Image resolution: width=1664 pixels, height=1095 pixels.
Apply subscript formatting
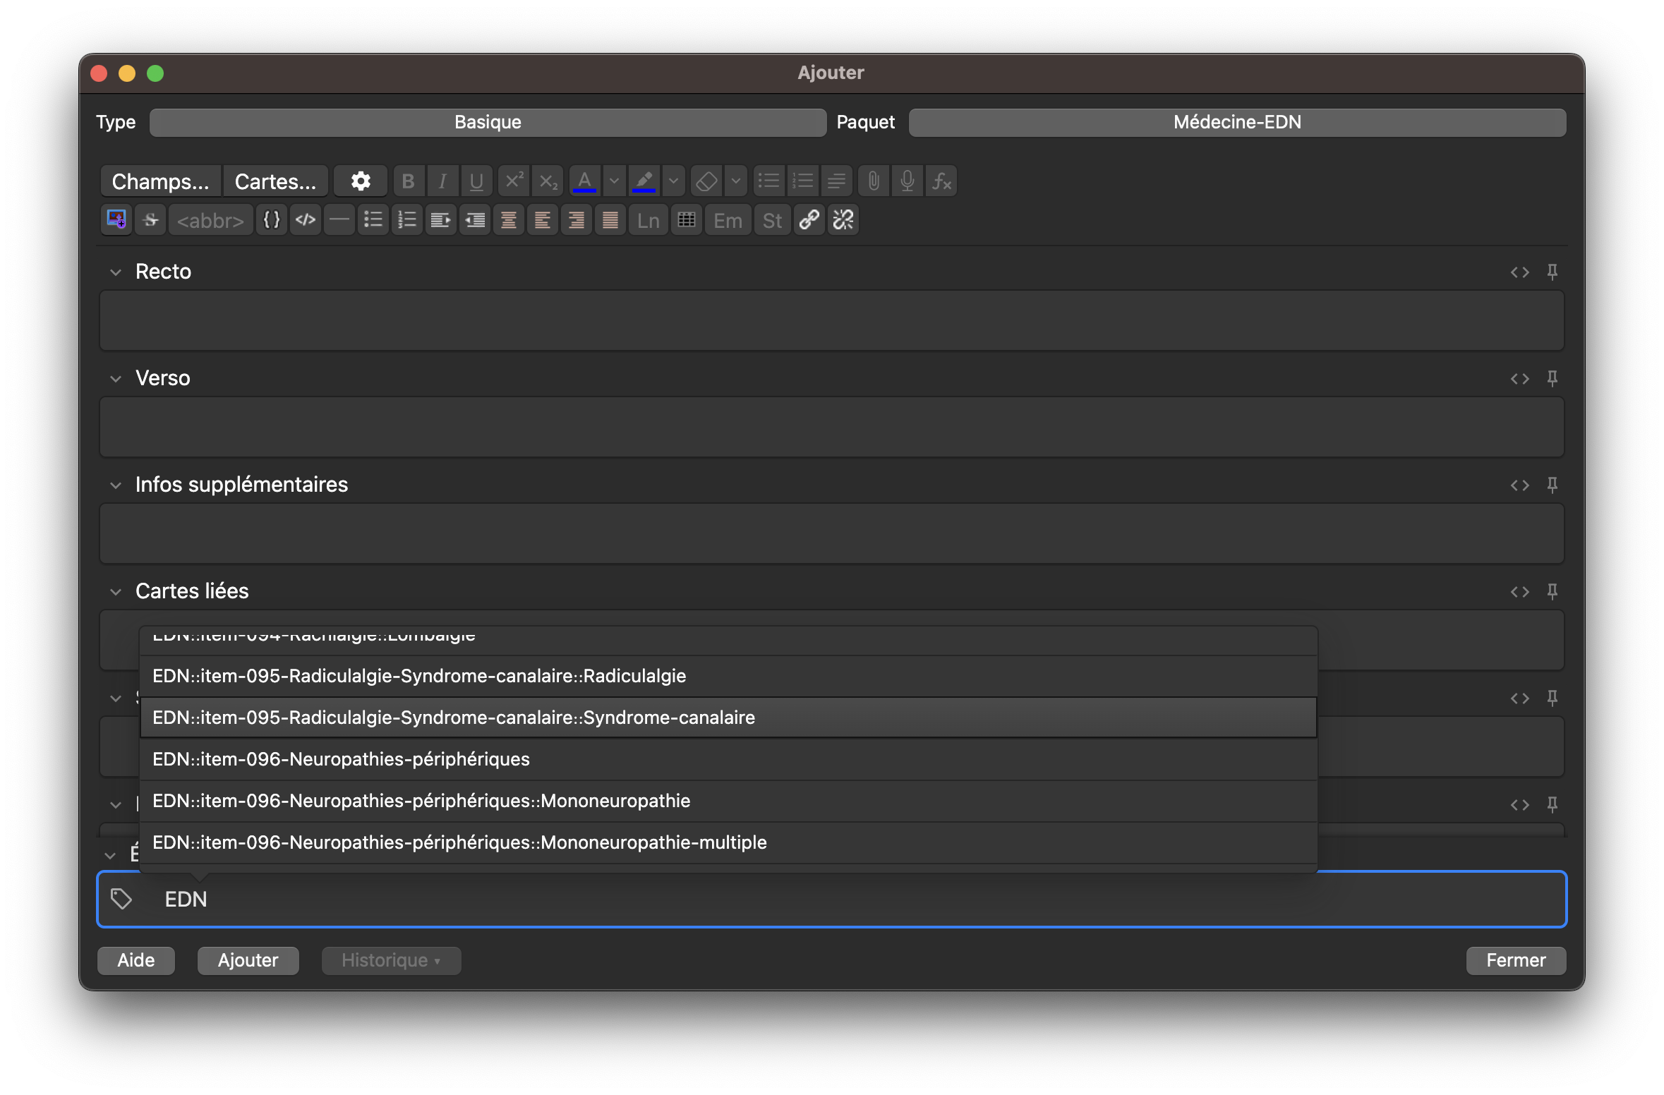[x=548, y=181]
